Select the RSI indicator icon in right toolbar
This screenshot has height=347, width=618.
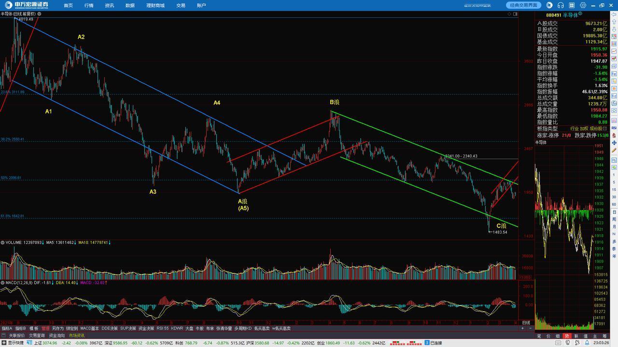[x=614, y=128]
